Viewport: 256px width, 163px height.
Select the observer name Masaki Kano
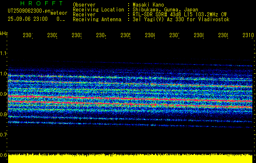[x=148, y=4]
